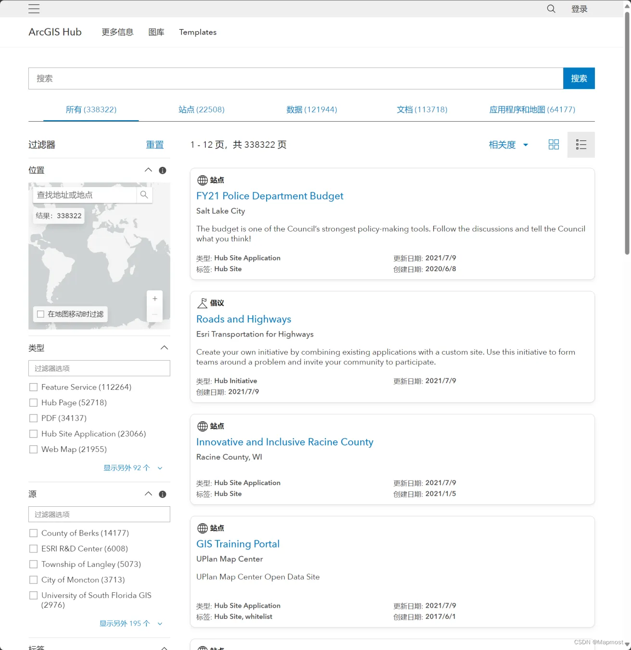Switch to list view icon
Screen dimensions: 631x650
[x=581, y=145]
